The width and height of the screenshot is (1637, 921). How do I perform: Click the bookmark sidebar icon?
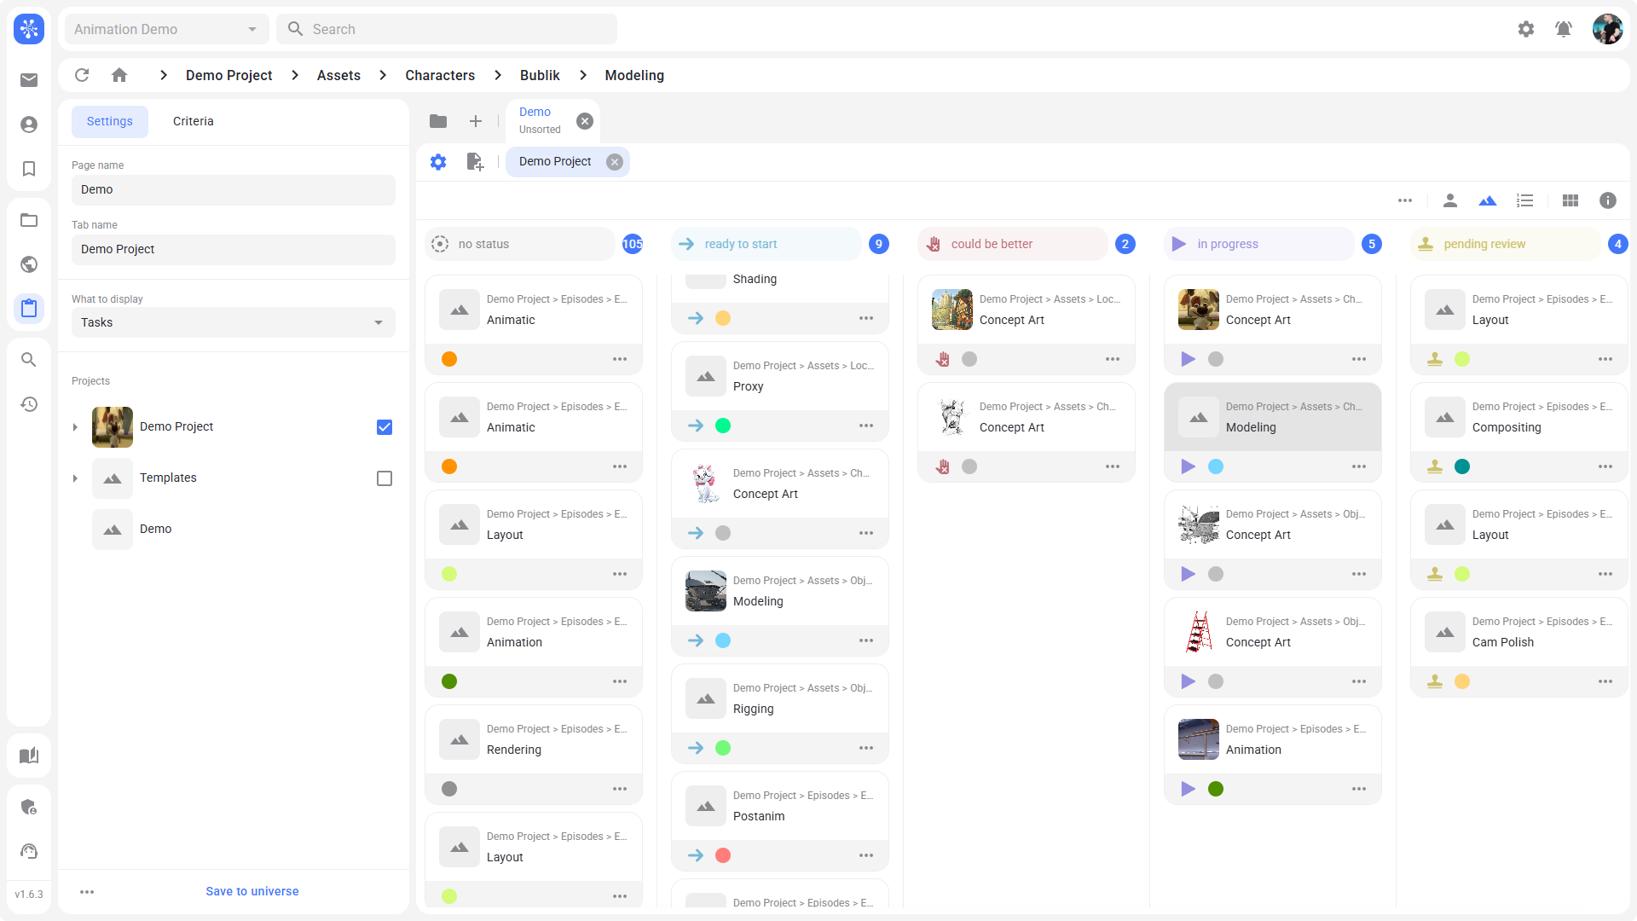29,169
